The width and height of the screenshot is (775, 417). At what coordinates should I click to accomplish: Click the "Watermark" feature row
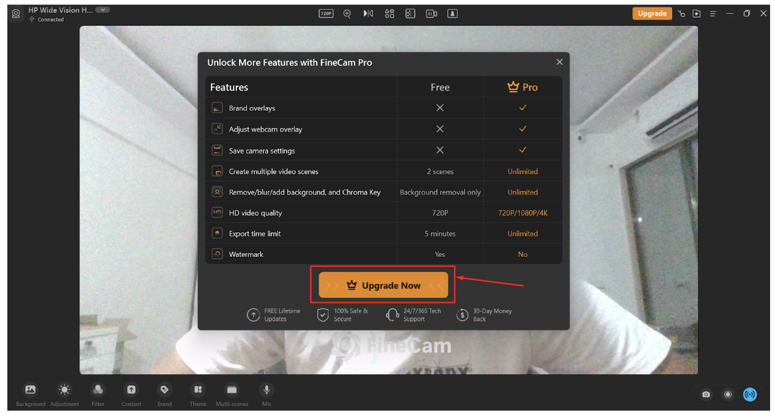pyautogui.click(x=384, y=254)
